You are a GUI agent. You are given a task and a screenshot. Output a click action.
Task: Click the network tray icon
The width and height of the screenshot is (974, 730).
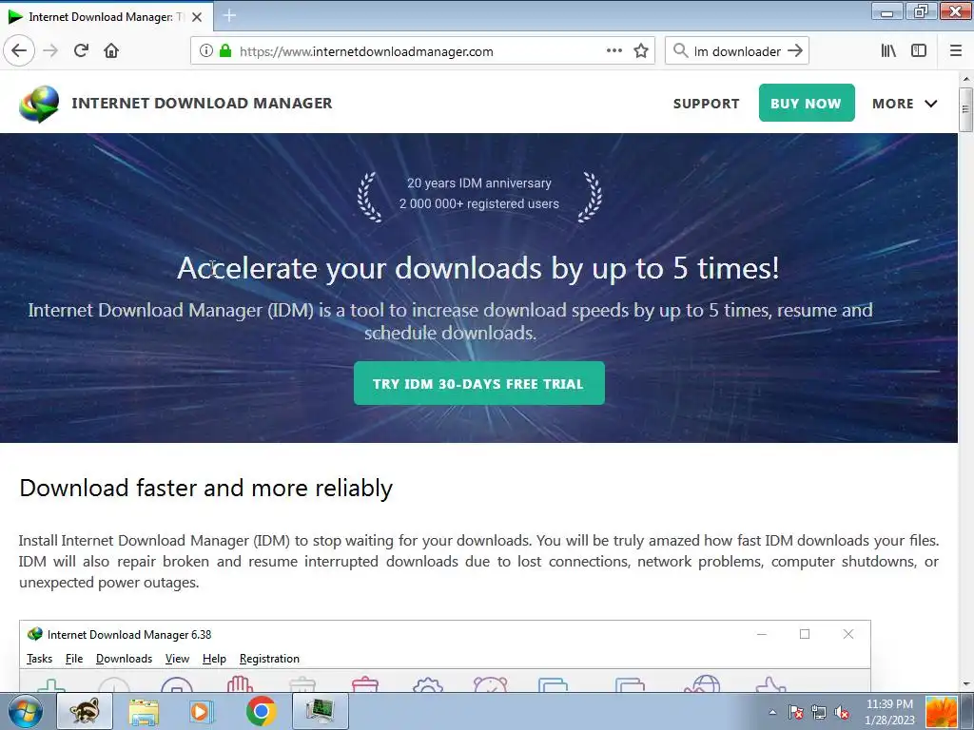point(819,712)
